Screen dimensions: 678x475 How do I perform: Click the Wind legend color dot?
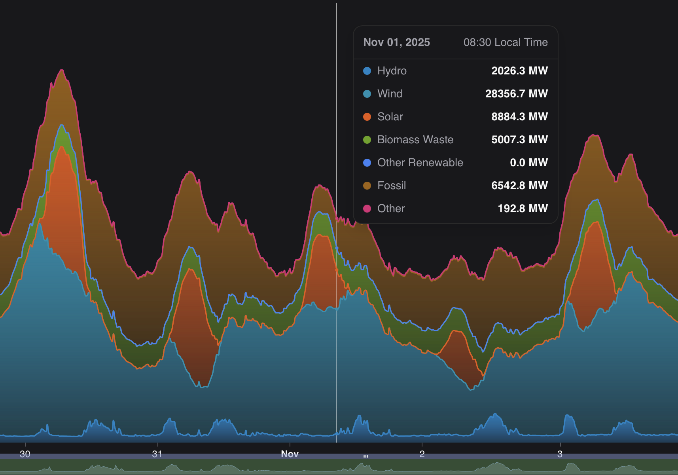(367, 94)
